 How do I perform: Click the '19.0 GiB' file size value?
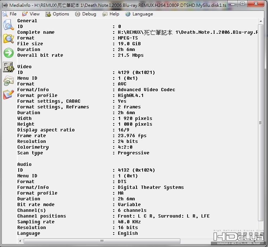(x=129, y=44)
